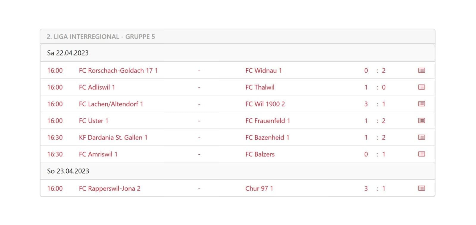Viewport: 476px width, 225px height.
Task: Click FC Rapperswil-Jona 2 team name
Action: click(109, 188)
